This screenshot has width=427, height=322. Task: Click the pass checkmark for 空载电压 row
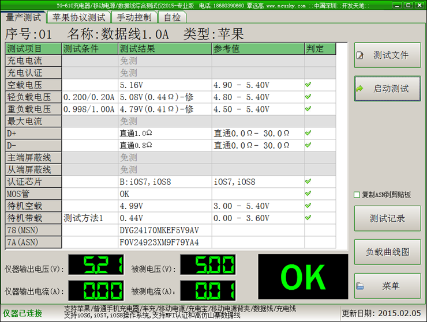click(308, 85)
